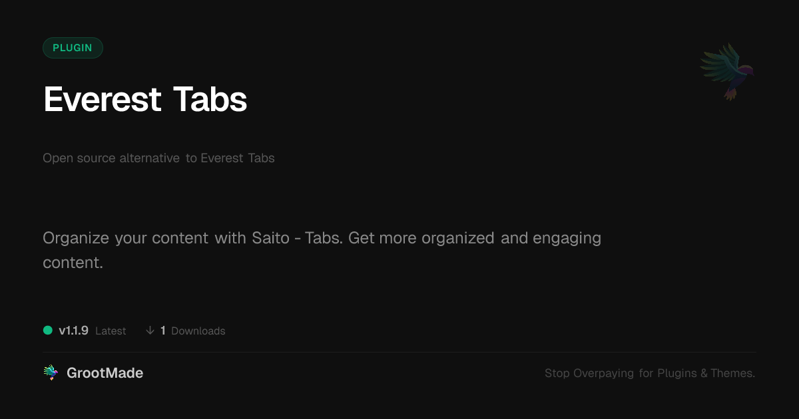Open the GrootMade brand name
The width and height of the screenshot is (799, 419).
coord(105,373)
